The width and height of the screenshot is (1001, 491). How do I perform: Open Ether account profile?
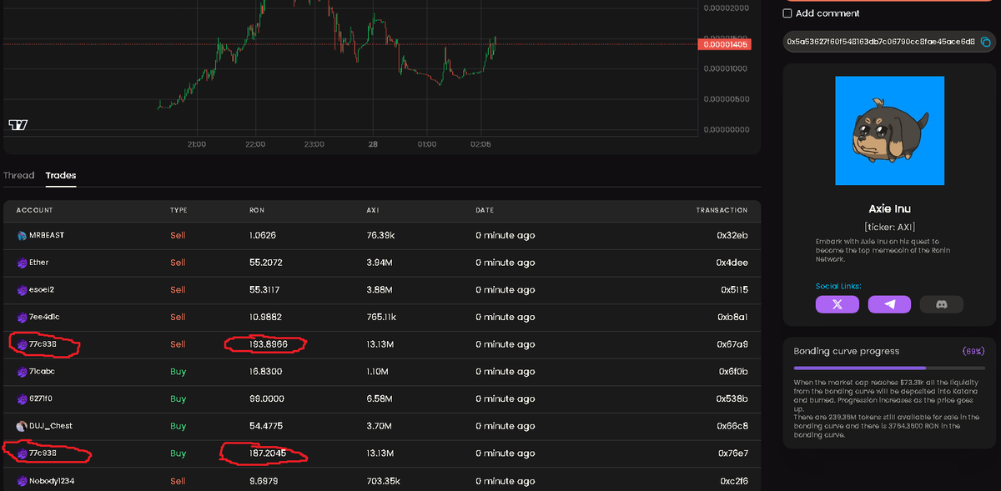(x=39, y=263)
